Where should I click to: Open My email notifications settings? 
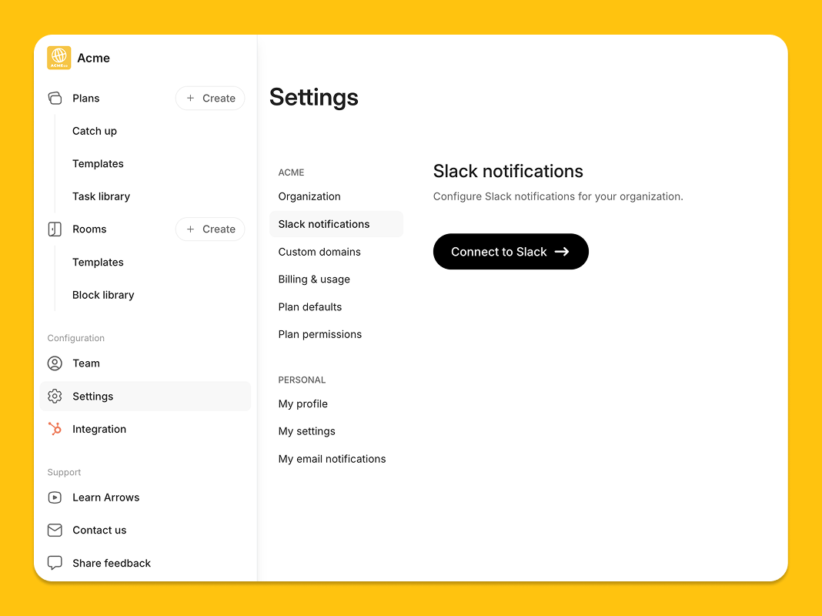pos(332,459)
